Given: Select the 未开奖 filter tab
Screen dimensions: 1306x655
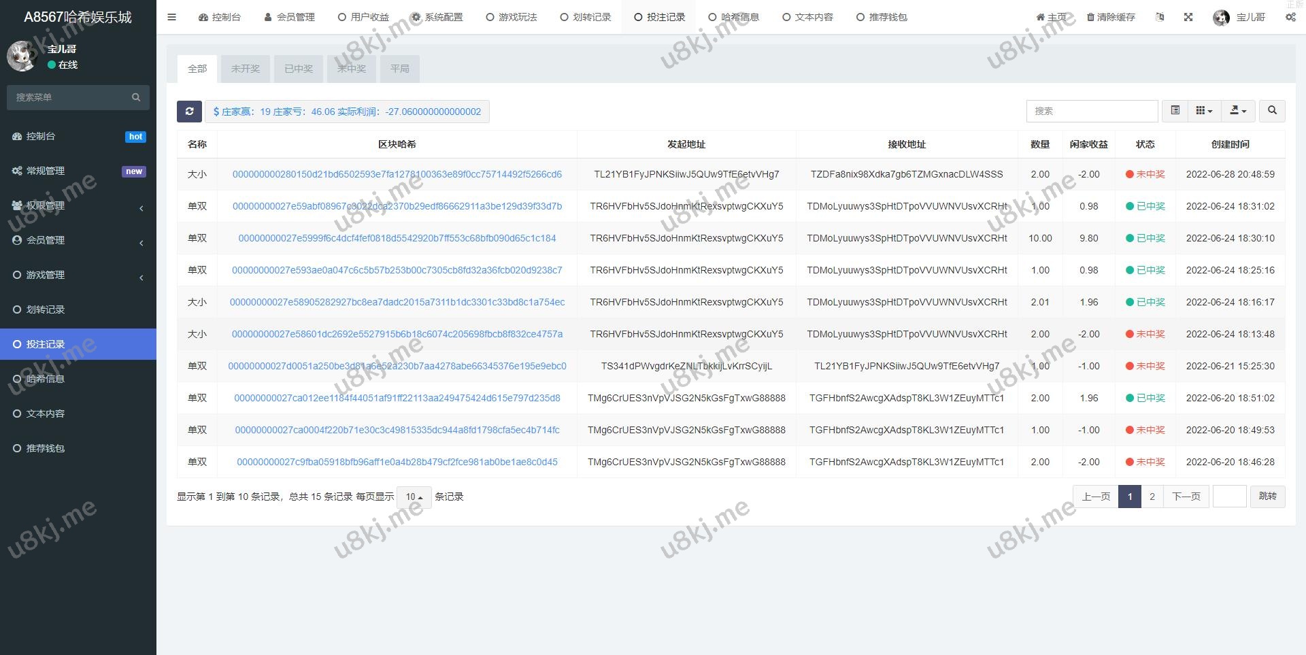Looking at the screenshot, I should click(x=246, y=69).
